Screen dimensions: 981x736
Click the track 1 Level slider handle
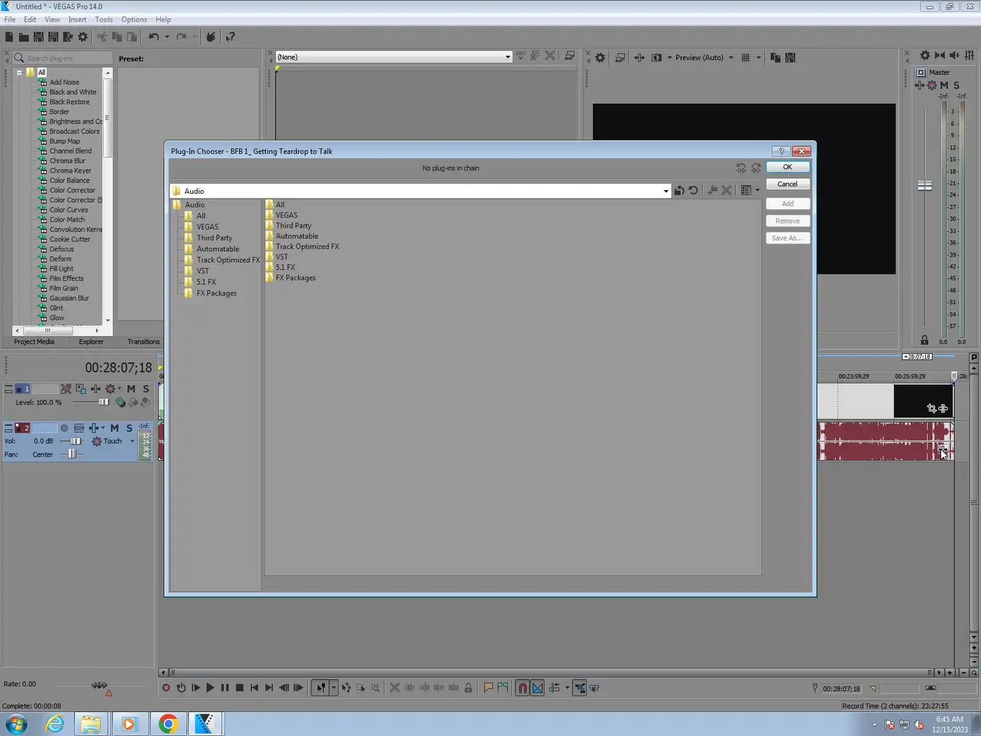coord(104,402)
